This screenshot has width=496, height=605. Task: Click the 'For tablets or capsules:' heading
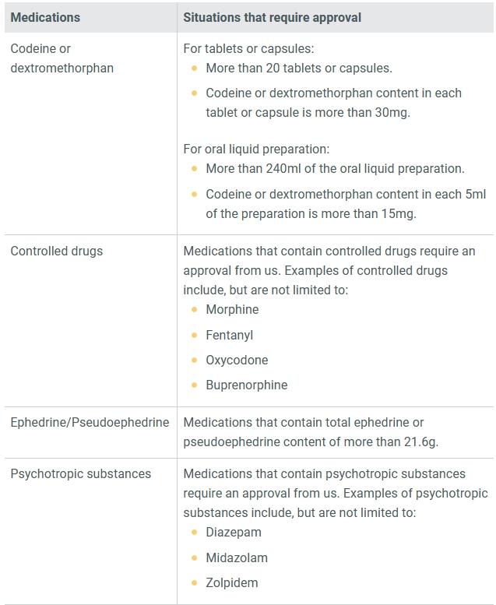click(248, 48)
